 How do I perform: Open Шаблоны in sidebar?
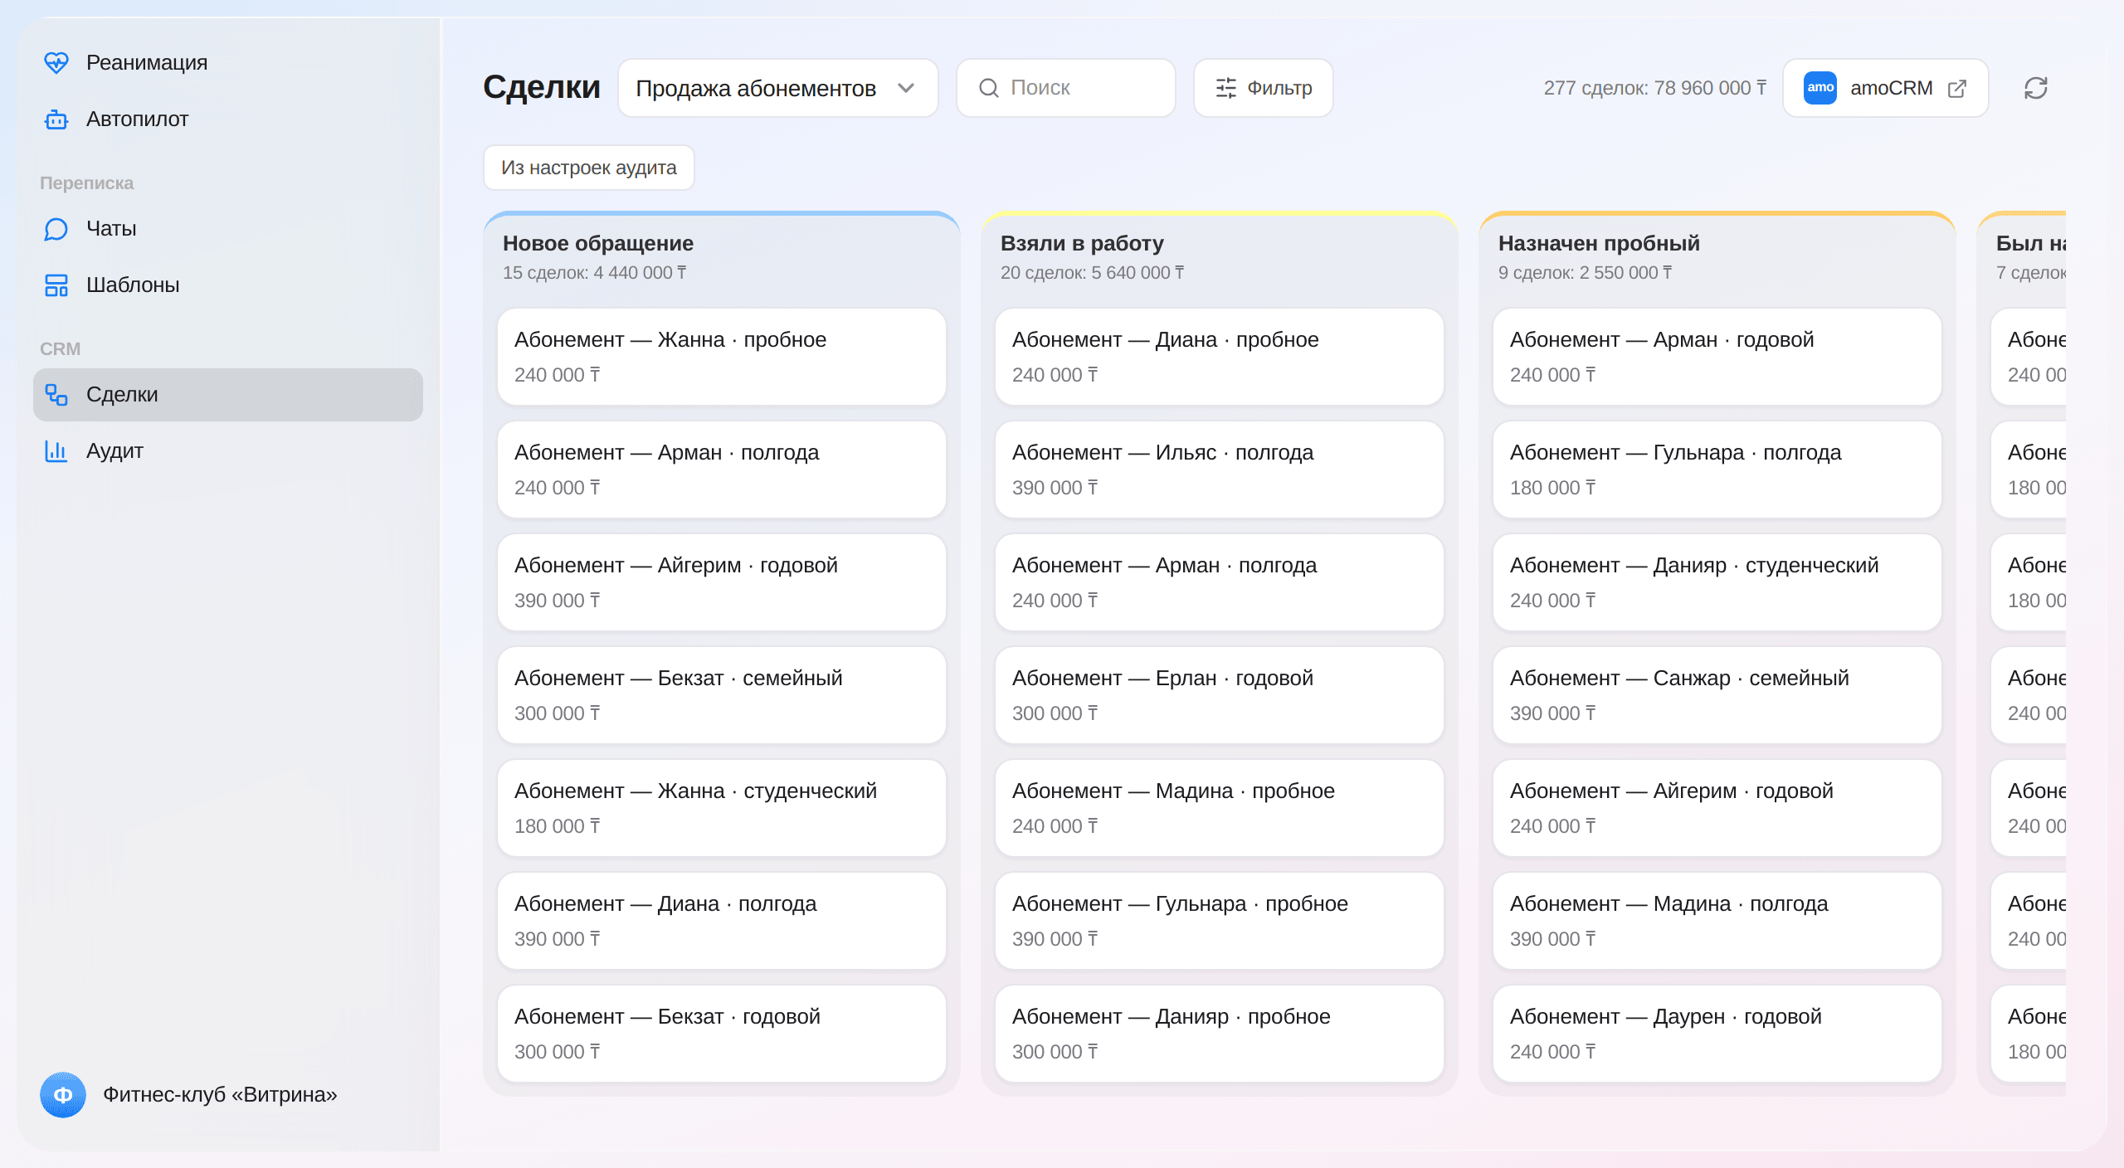tap(228, 285)
